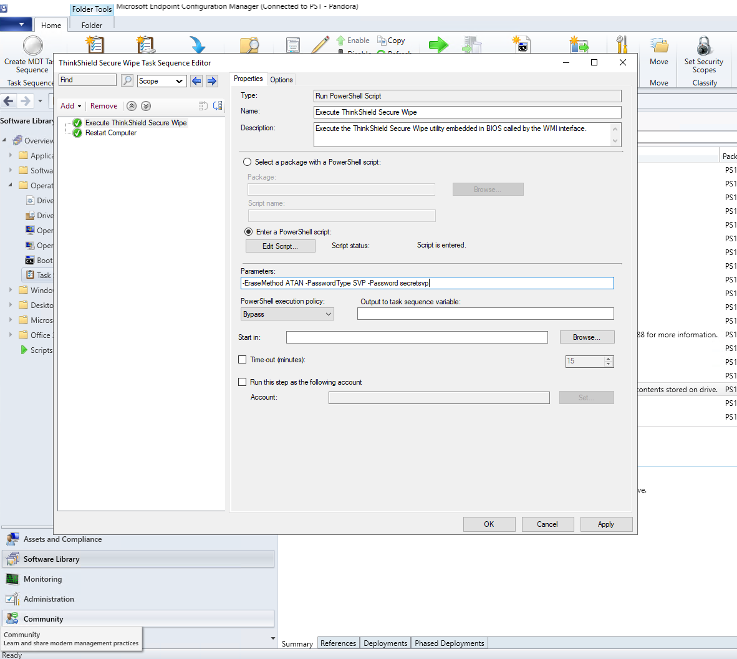Viewport: 737px width, 659px height.
Task: Click the Find search box
Action: (87, 80)
